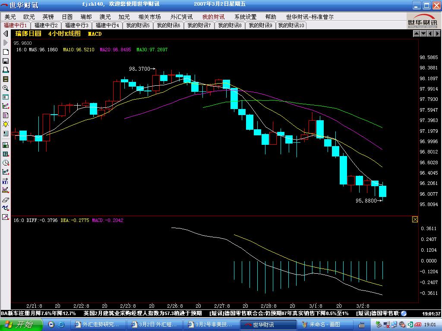Click the media player quick launch icon
The width and height of the screenshot is (442, 331).
pos(51,325)
